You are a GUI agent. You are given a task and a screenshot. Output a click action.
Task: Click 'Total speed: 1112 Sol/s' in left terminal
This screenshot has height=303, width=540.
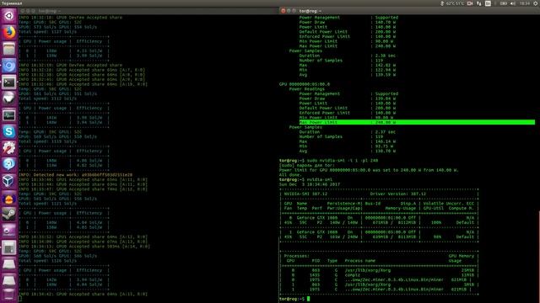coord(47,98)
